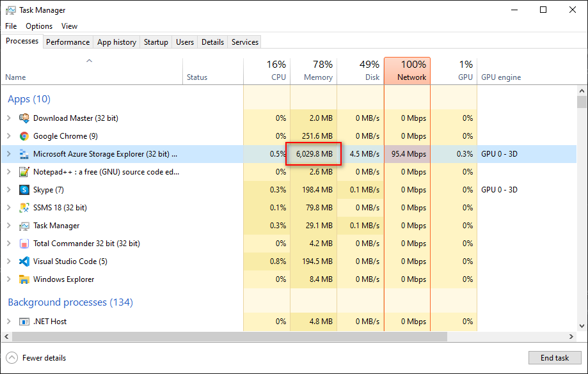Image resolution: width=588 pixels, height=374 pixels.
Task: Sort by the Name column header
Action: [92, 71]
